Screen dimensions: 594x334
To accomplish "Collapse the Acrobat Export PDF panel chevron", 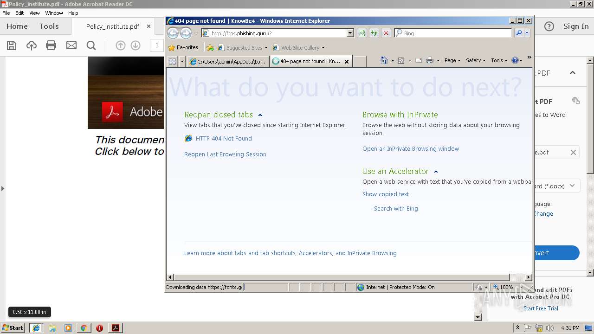I will pyautogui.click(x=573, y=73).
